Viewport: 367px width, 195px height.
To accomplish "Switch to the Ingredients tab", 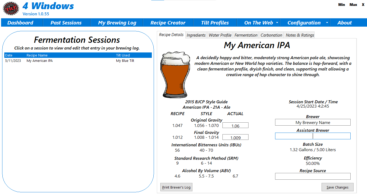I will (x=196, y=35).
